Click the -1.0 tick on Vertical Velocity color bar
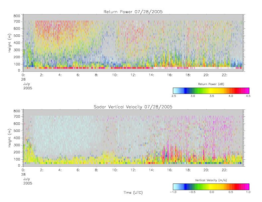 pyautogui.click(x=173, y=192)
